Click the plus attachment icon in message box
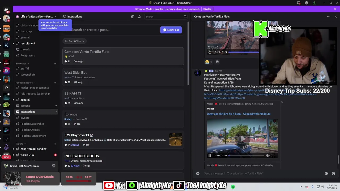340x191 pixels. click(198, 173)
